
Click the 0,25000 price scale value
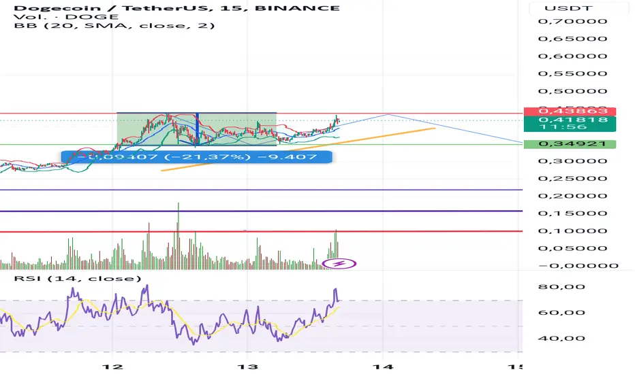click(572, 178)
